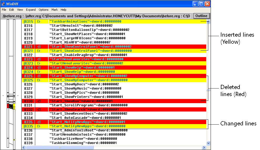
Task: Click the horizontal scrollbar left arrow
Action: point(24,148)
